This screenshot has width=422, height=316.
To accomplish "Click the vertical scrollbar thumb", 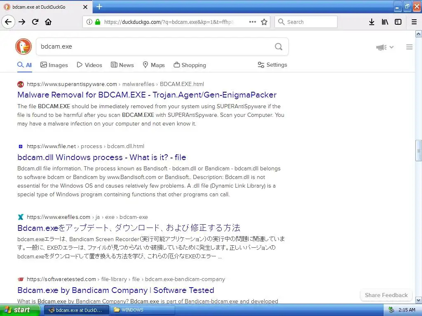I will [418, 151].
